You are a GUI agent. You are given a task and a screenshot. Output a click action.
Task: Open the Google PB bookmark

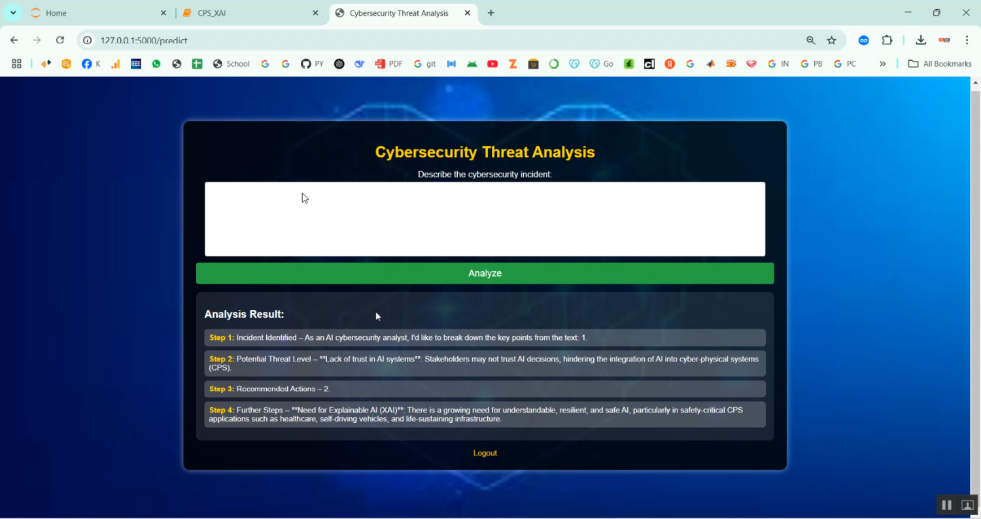pos(812,64)
